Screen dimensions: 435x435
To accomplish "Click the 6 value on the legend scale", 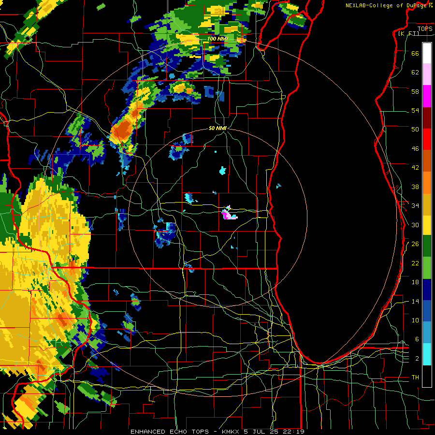I will (417, 339).
